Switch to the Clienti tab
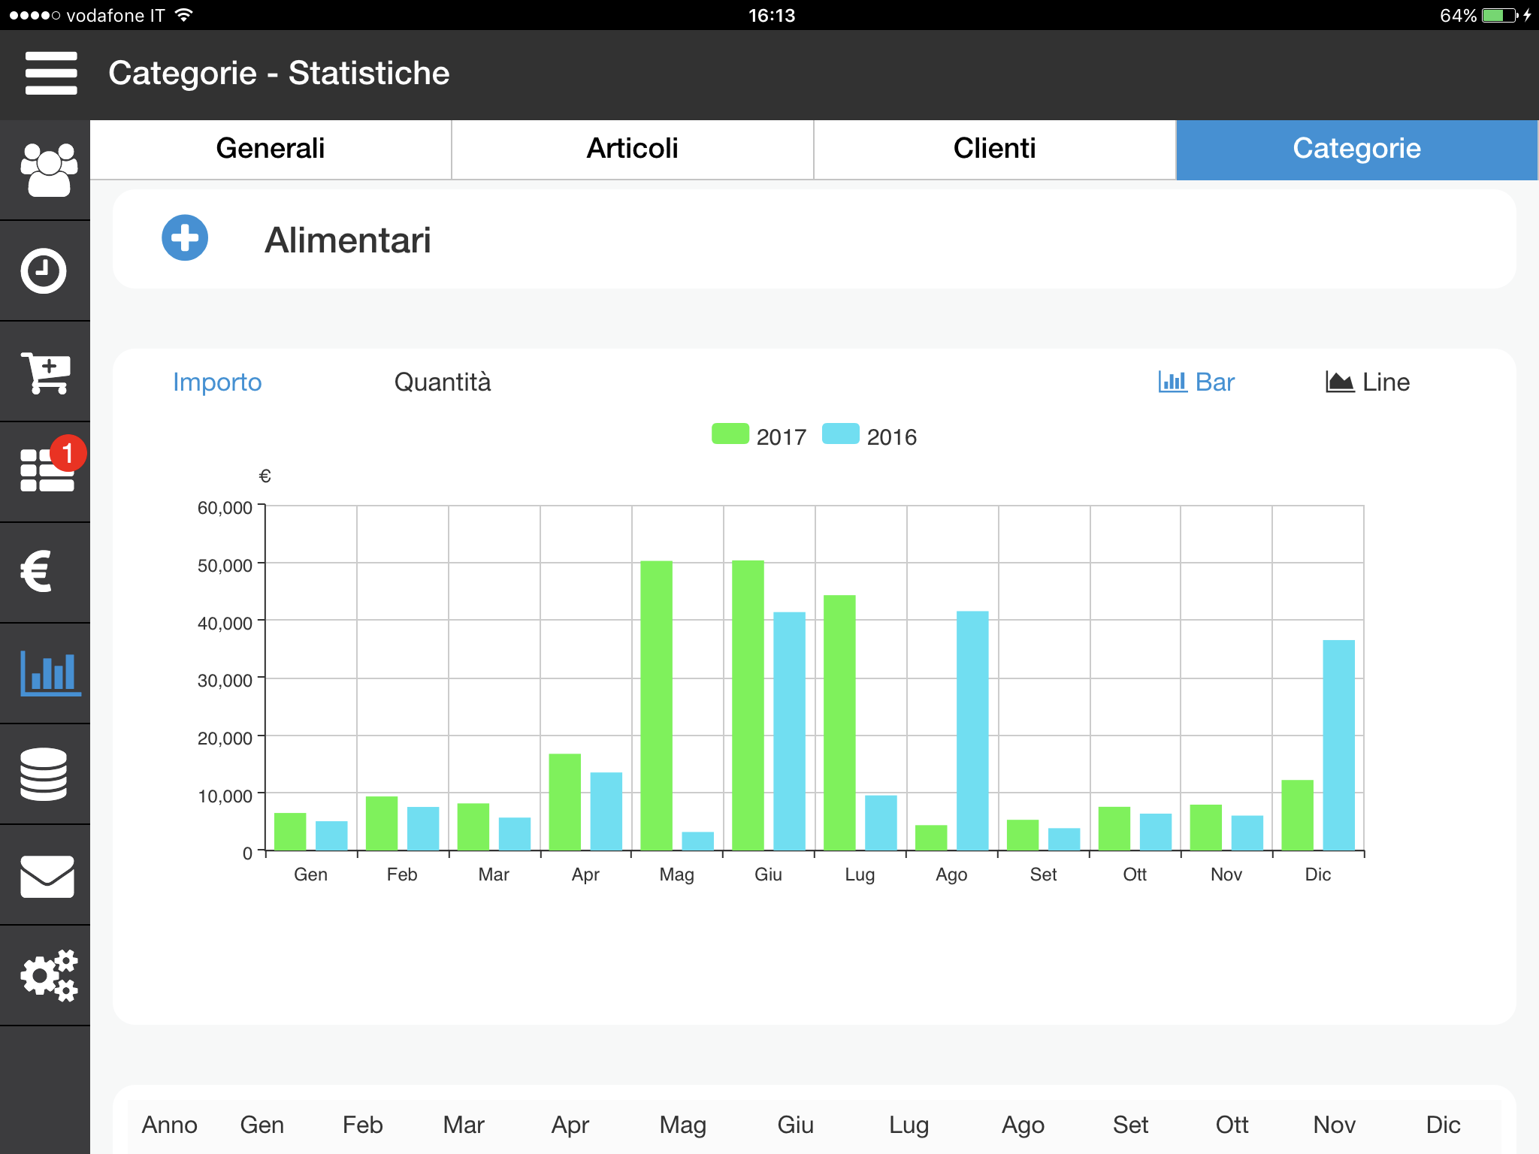Image resolution: width=1539 pixels, height=1154 pixels. (995, 149)
